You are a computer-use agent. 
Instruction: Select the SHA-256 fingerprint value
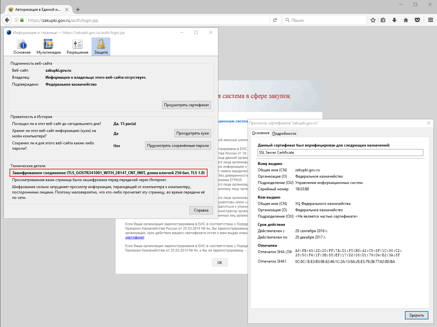click(348, 253)
